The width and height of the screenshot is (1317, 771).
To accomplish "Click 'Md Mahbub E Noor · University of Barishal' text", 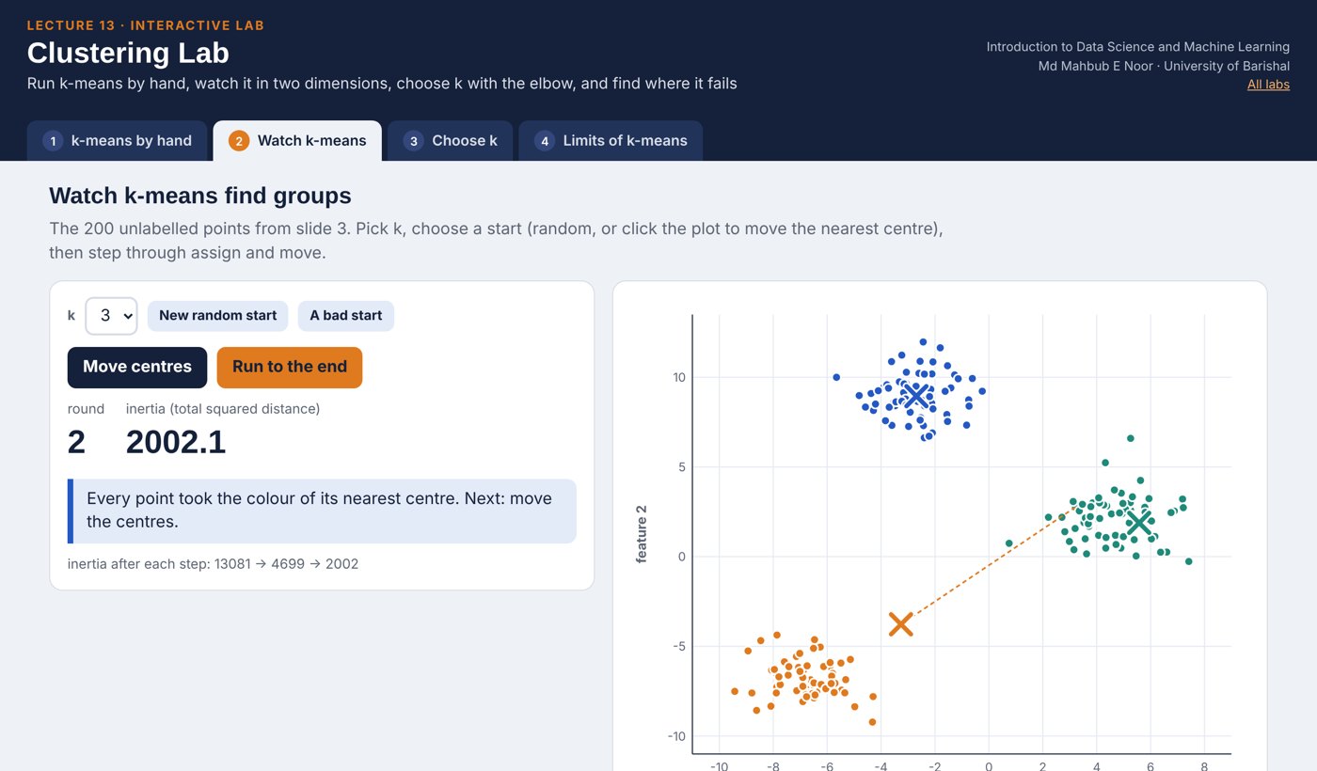I will 1164,66.
